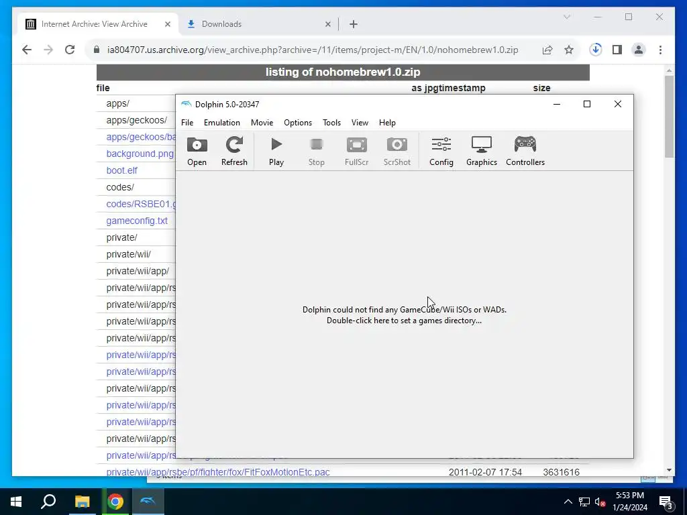Screen dimensions: 687x515
Task: Open the gameconfig.txt link
Action: [137, 221]
